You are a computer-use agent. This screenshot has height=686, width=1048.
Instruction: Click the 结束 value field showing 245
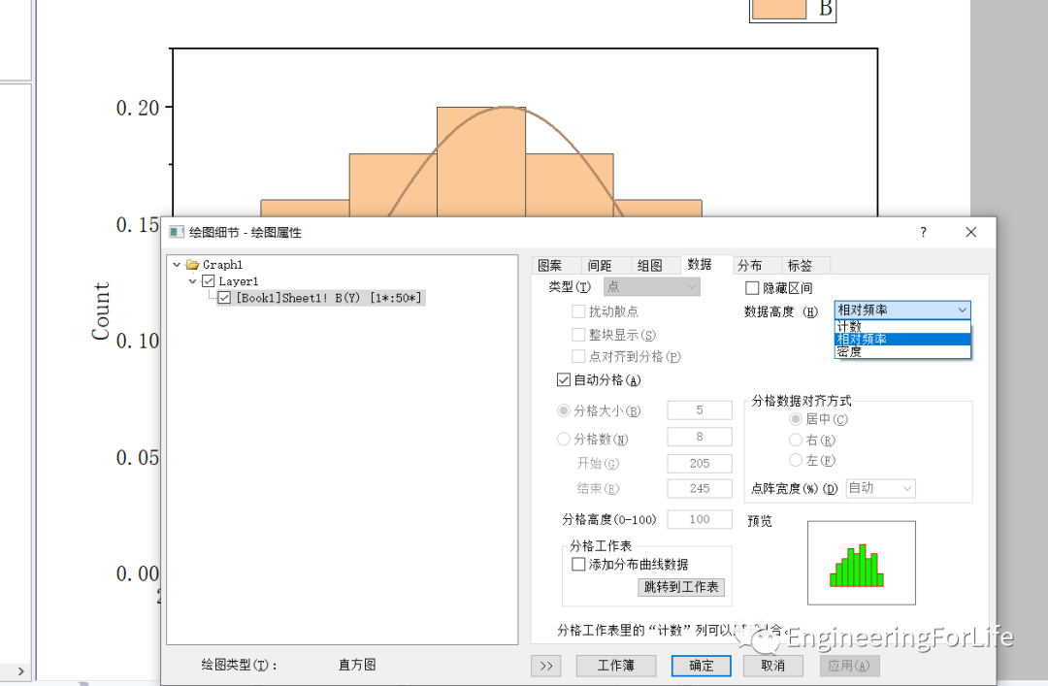pos(700,489)
